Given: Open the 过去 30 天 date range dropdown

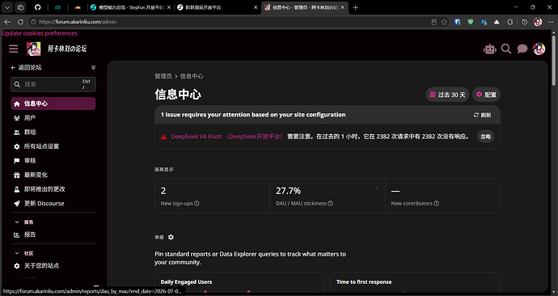Looking at the screenshot, I should point(447,95).
